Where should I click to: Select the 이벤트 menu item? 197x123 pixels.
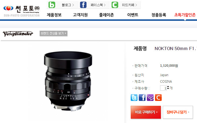click(133, 15)
